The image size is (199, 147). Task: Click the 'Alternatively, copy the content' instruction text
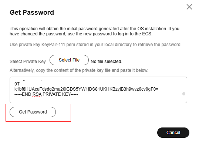(x=79, y=70)
